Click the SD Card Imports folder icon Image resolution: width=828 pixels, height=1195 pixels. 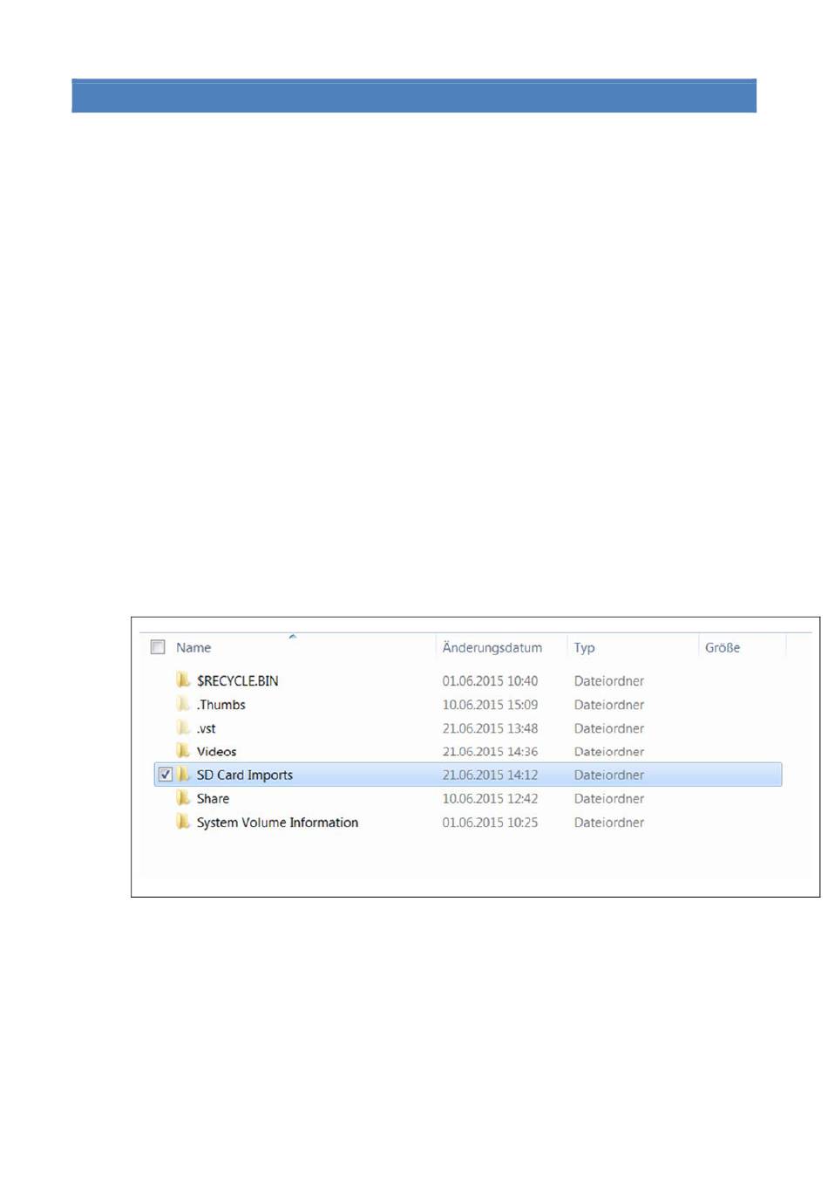tap(183, 775)
